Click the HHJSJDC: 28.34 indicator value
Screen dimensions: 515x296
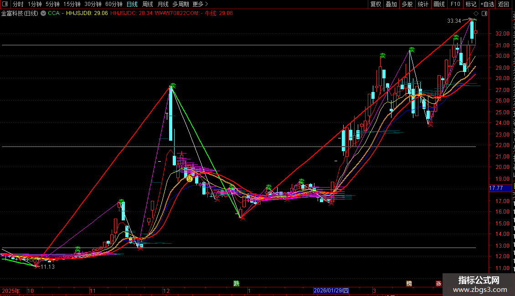132,14
